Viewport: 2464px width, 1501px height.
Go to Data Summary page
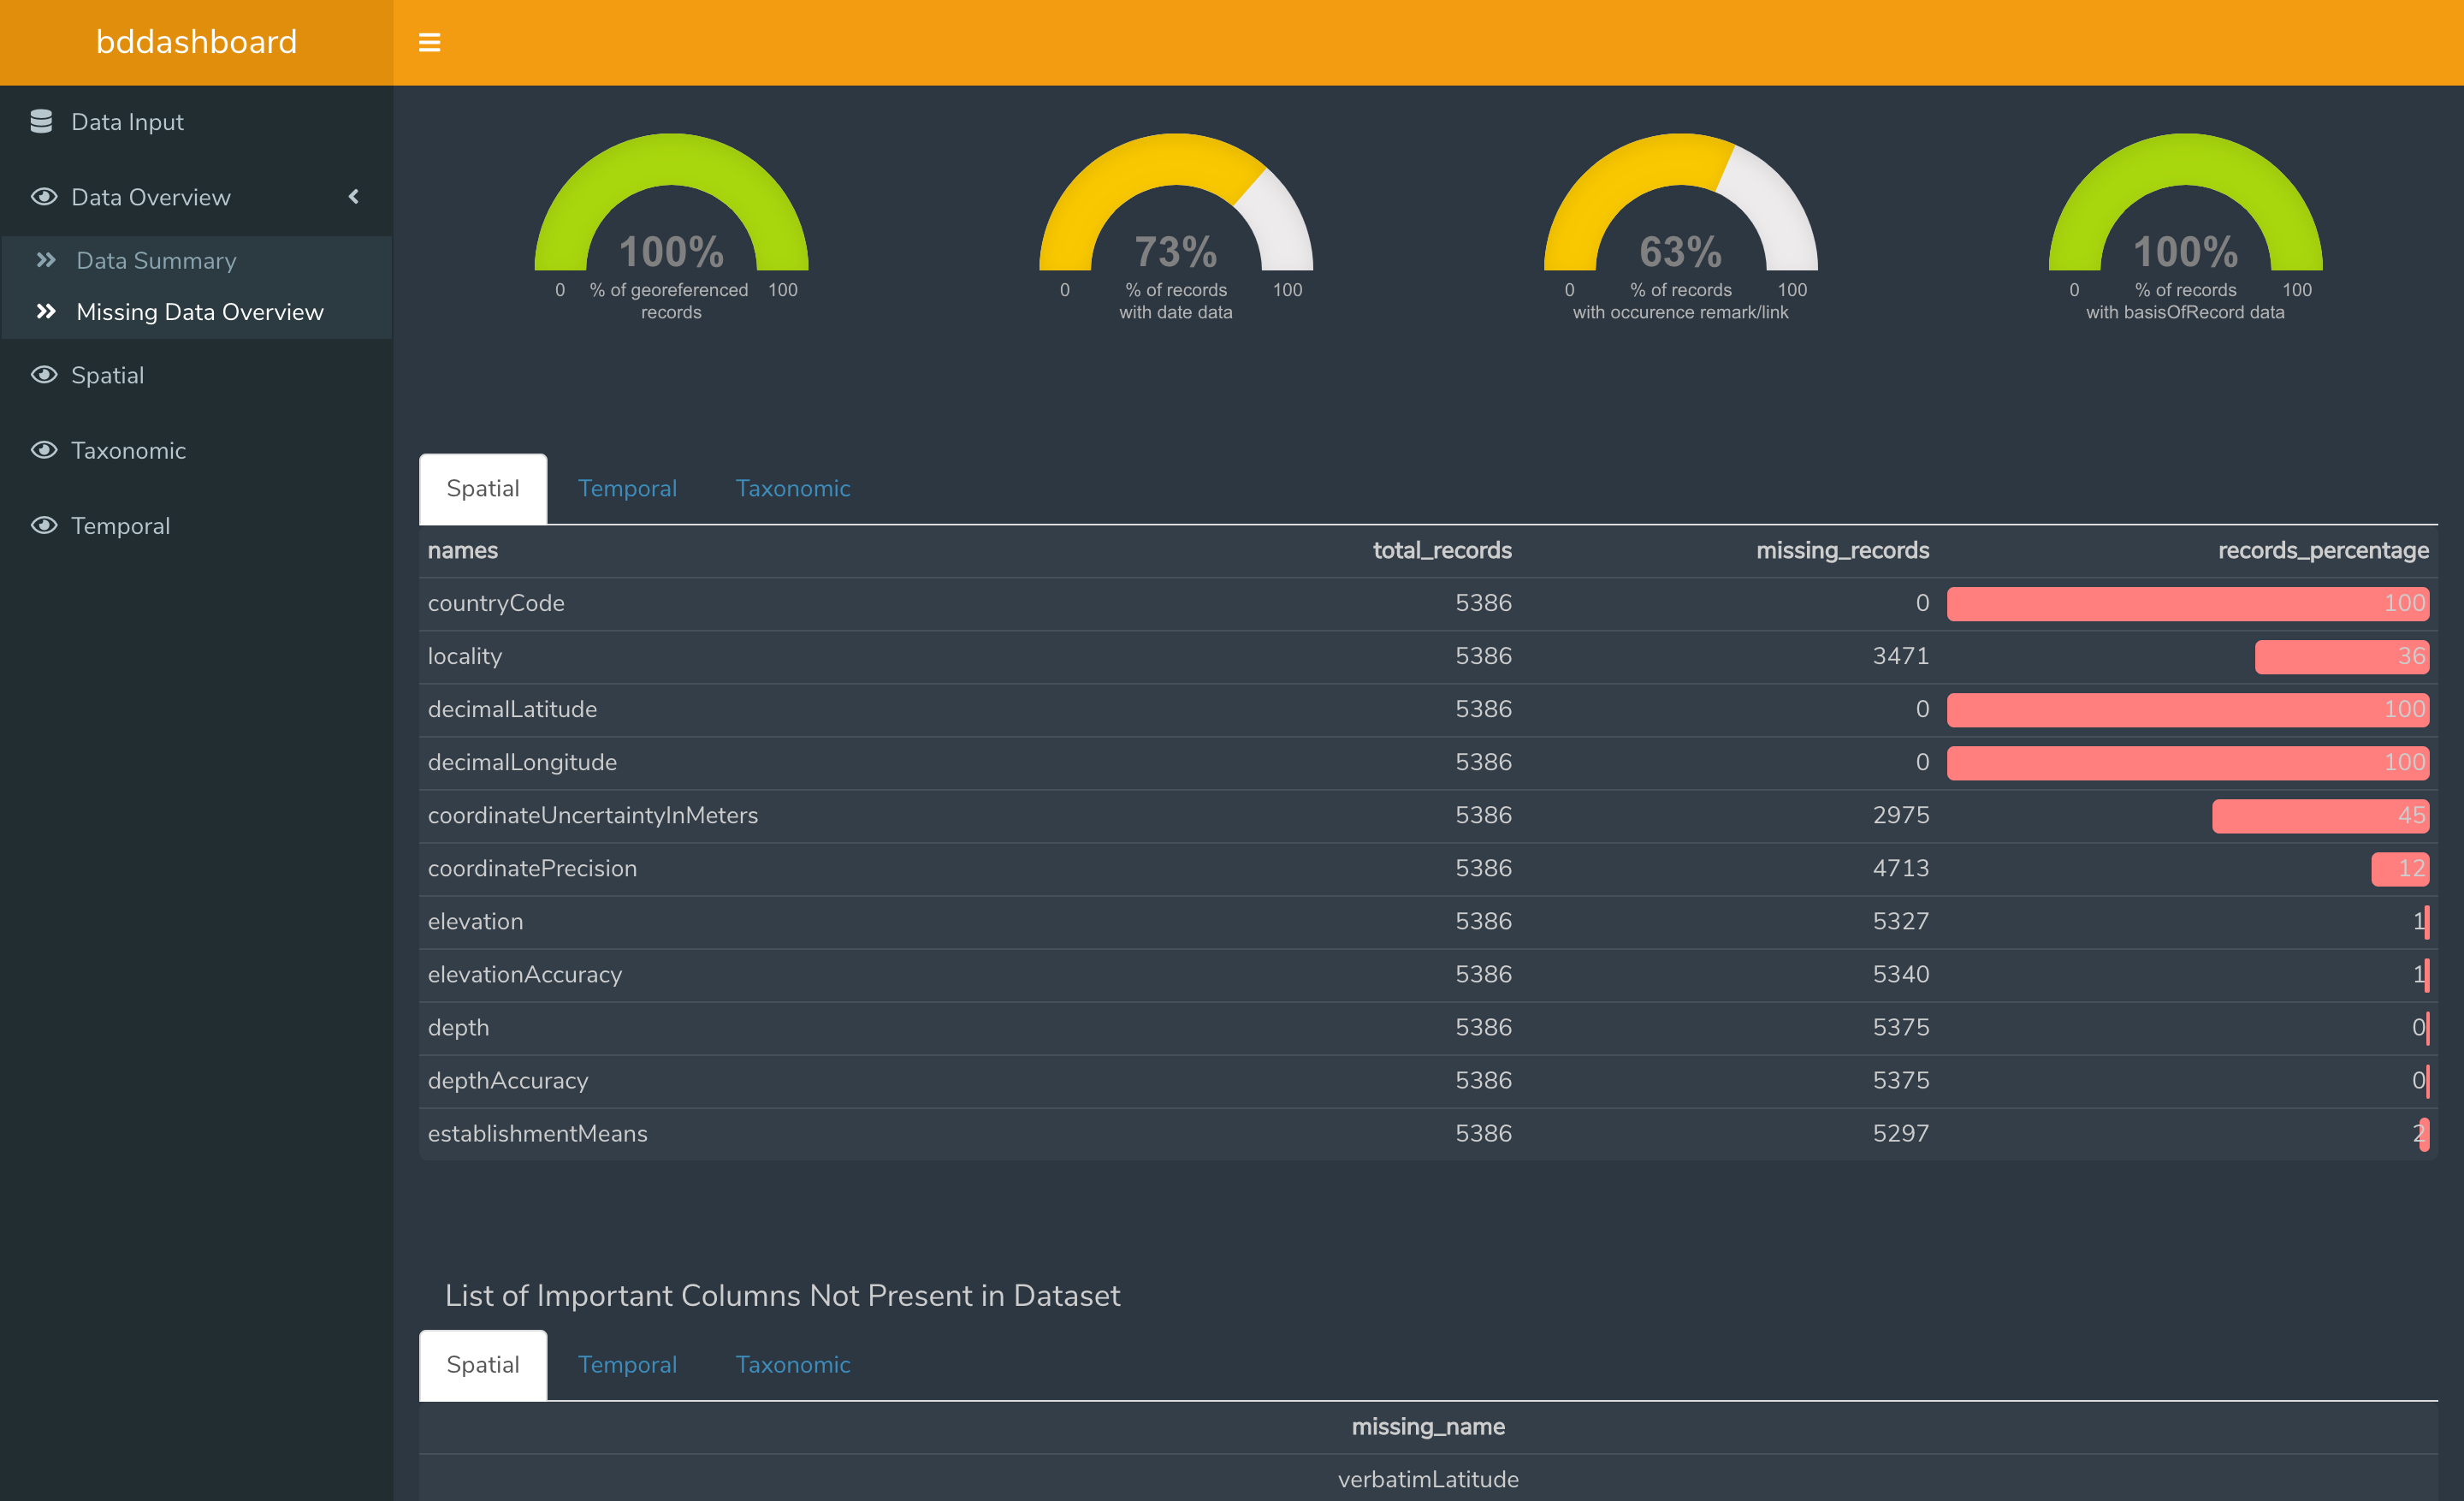tap(156, 261)
